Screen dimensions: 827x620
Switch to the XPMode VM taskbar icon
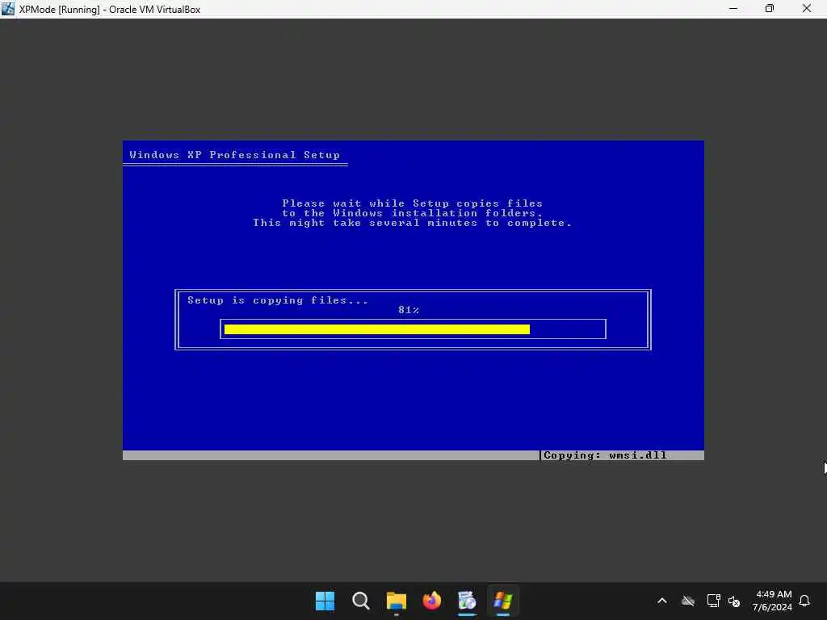[x=502, y=601]
